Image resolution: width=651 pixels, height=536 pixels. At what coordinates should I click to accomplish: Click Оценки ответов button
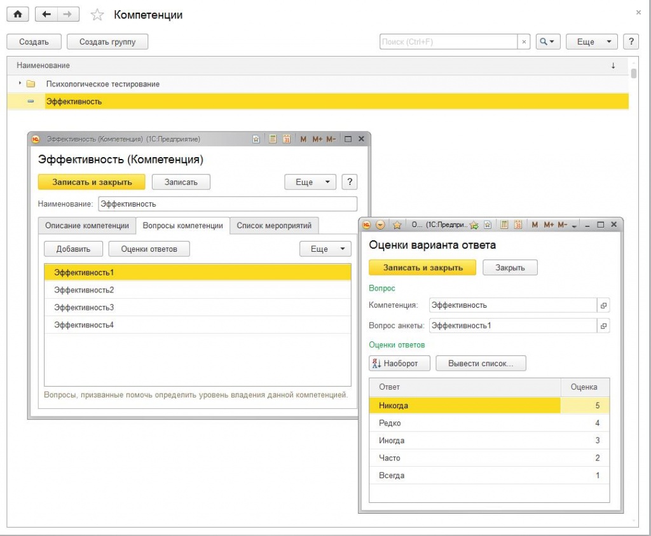(149, 249)
